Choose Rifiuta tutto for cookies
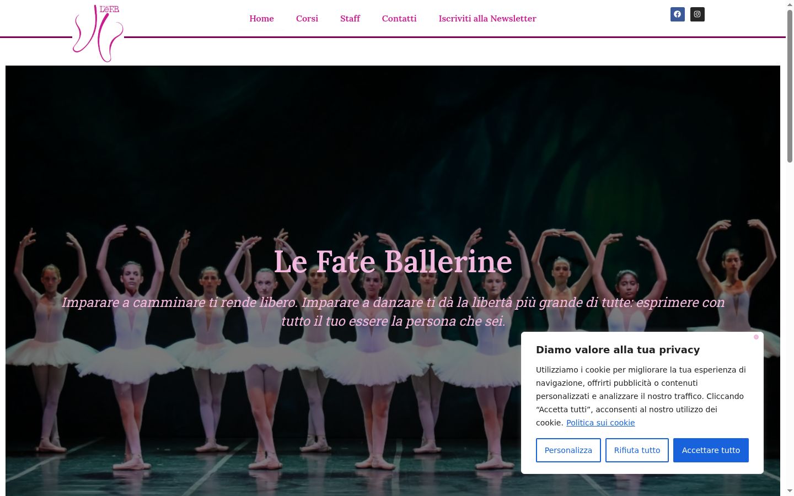794x496 pixels. pos(637,450)
